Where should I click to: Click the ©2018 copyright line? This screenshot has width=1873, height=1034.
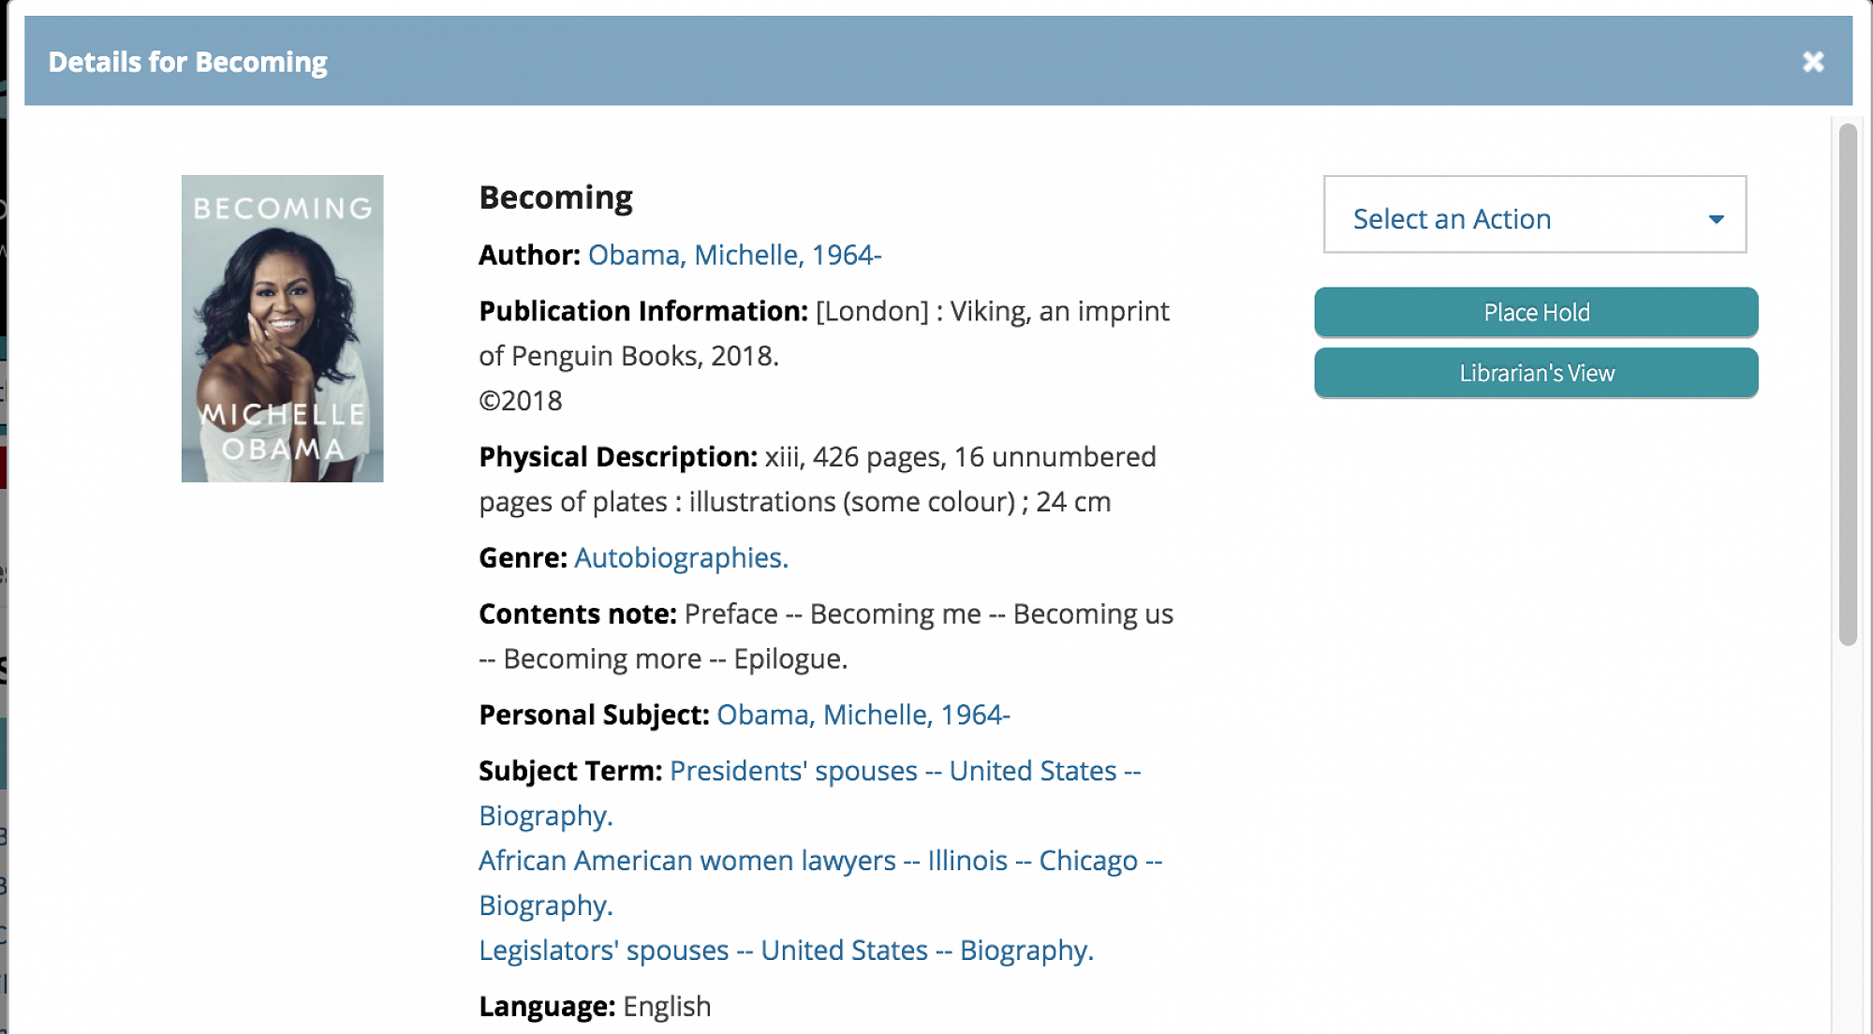[520, 401]
